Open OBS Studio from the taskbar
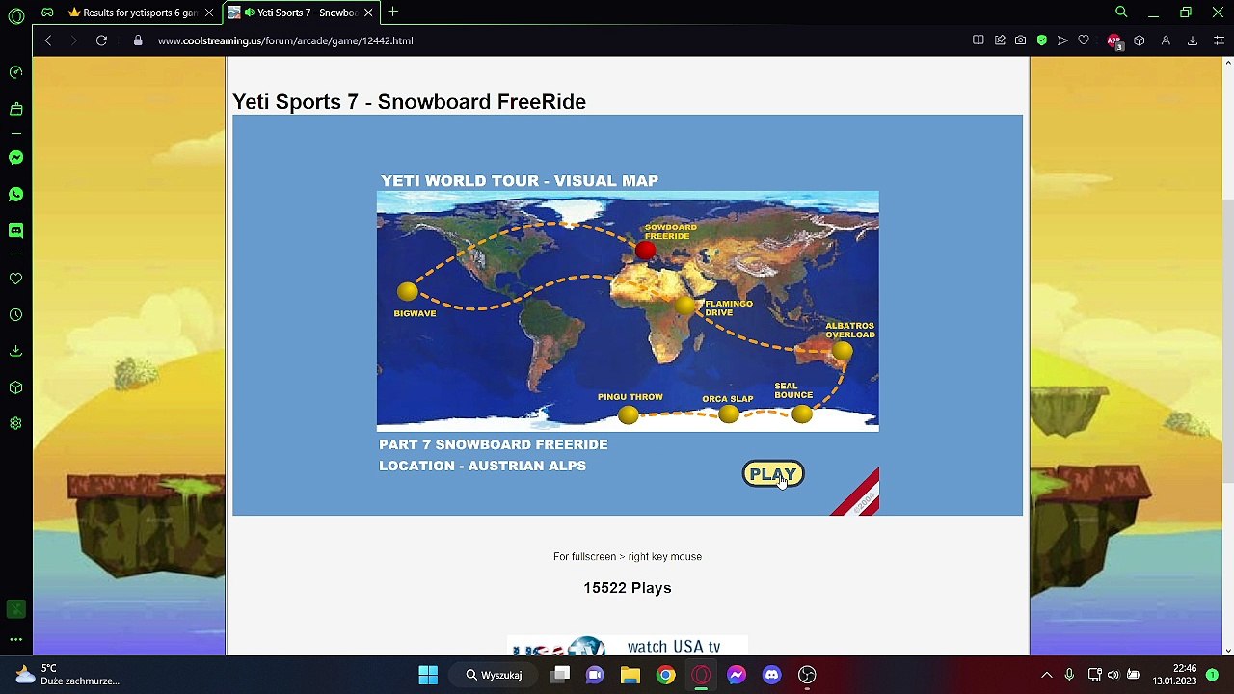 click(x=807, y=675)
